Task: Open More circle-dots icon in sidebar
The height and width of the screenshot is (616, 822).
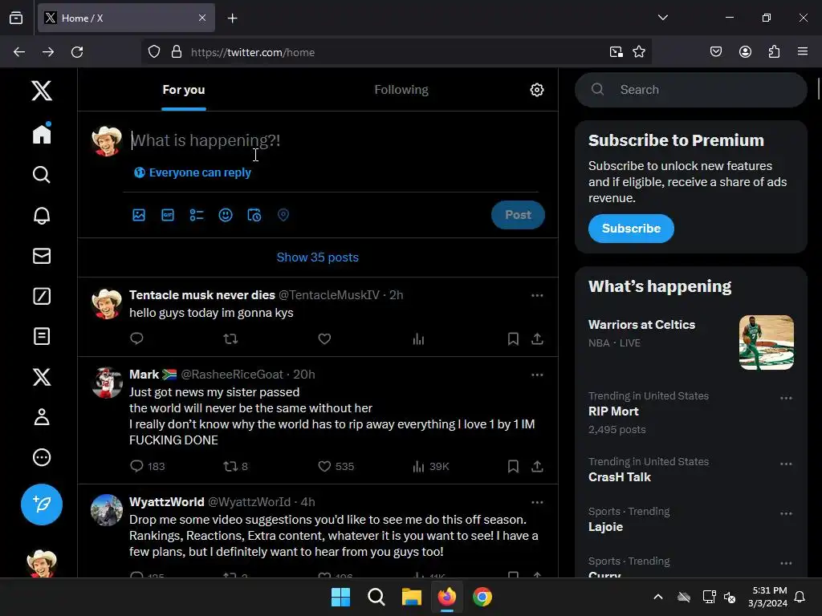Action: (x=42, y=457)
